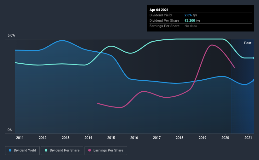
Task: Click the tooltip's Dividend Per Share row label
Action: 164,20
